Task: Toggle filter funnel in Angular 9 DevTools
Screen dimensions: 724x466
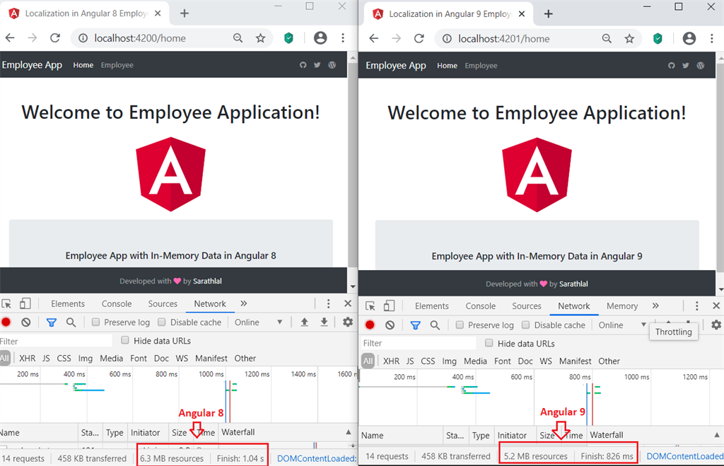Action: pos(415,325)
